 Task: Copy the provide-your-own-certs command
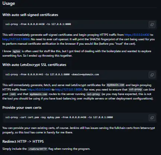click(152, 118)
